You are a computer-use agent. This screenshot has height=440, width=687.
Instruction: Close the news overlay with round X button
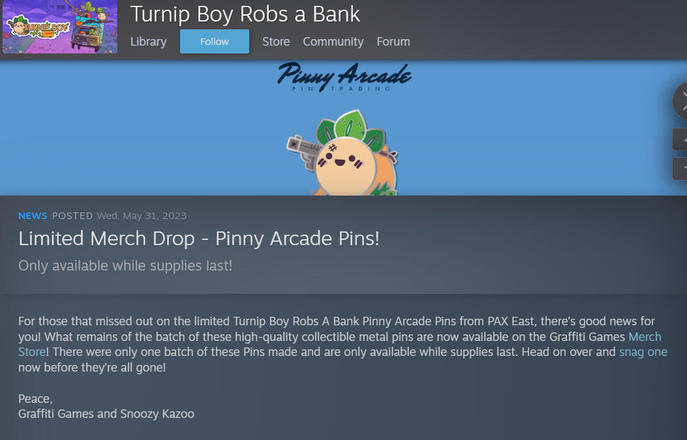(x=680, y=101)
